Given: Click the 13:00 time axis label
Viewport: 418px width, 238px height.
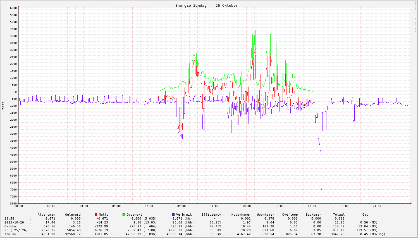Looking at the screenshot, I should (x=247, y=206).
